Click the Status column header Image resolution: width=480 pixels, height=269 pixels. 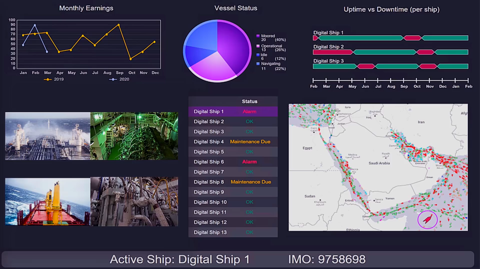(x=249, y=101)
